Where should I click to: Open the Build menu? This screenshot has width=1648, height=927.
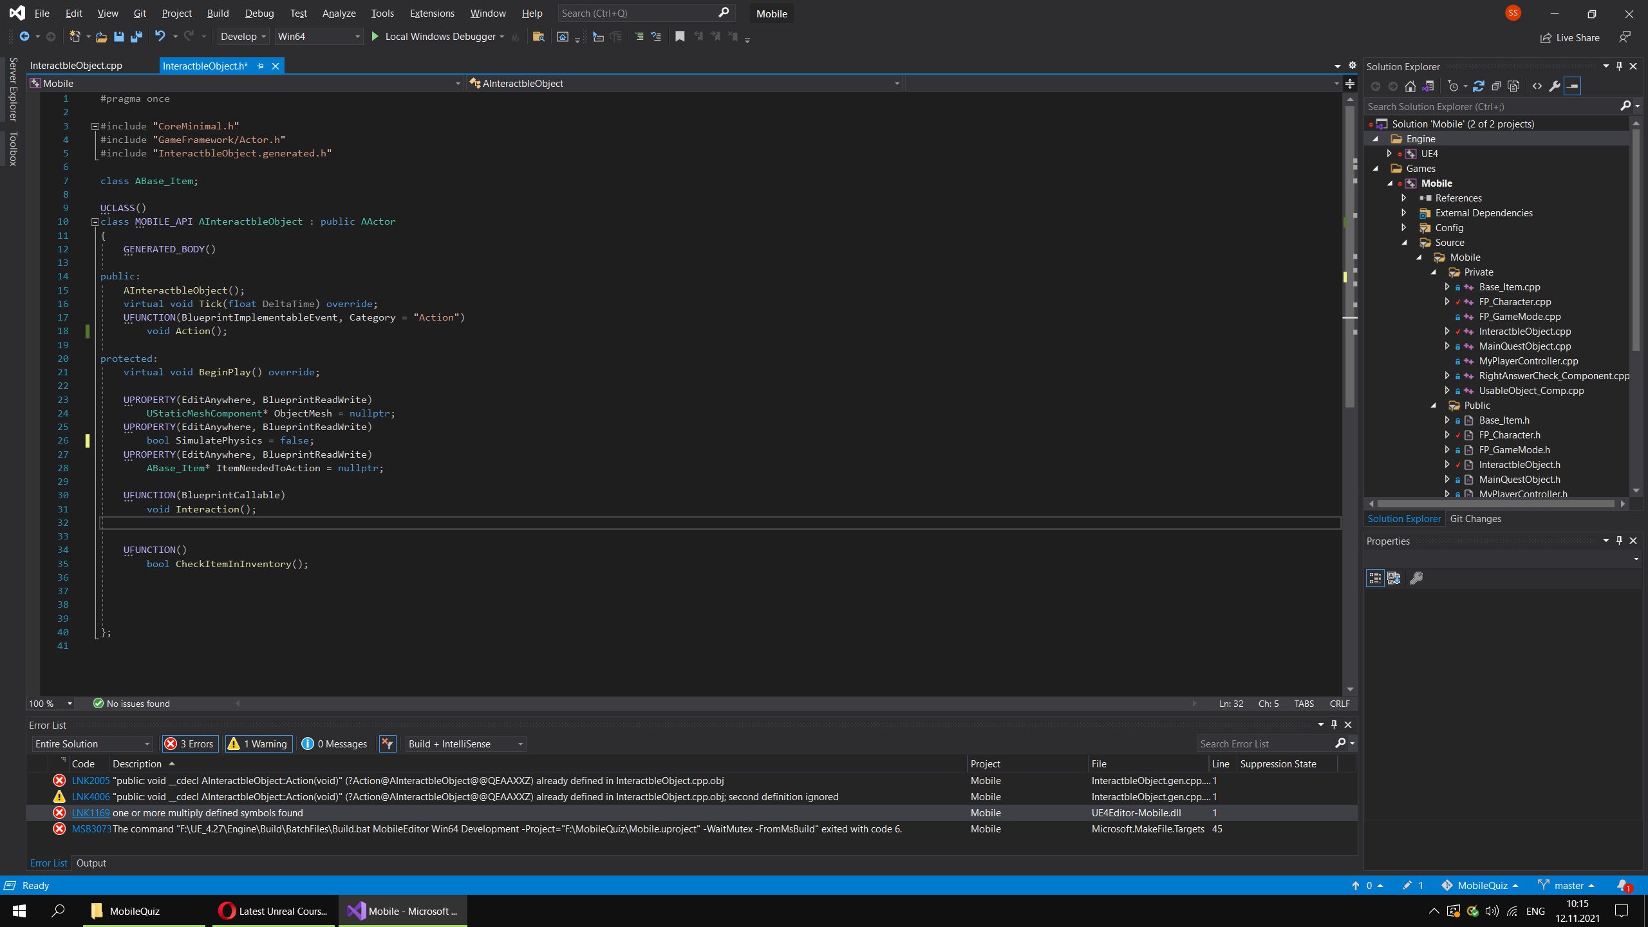[x=218, y=13]
